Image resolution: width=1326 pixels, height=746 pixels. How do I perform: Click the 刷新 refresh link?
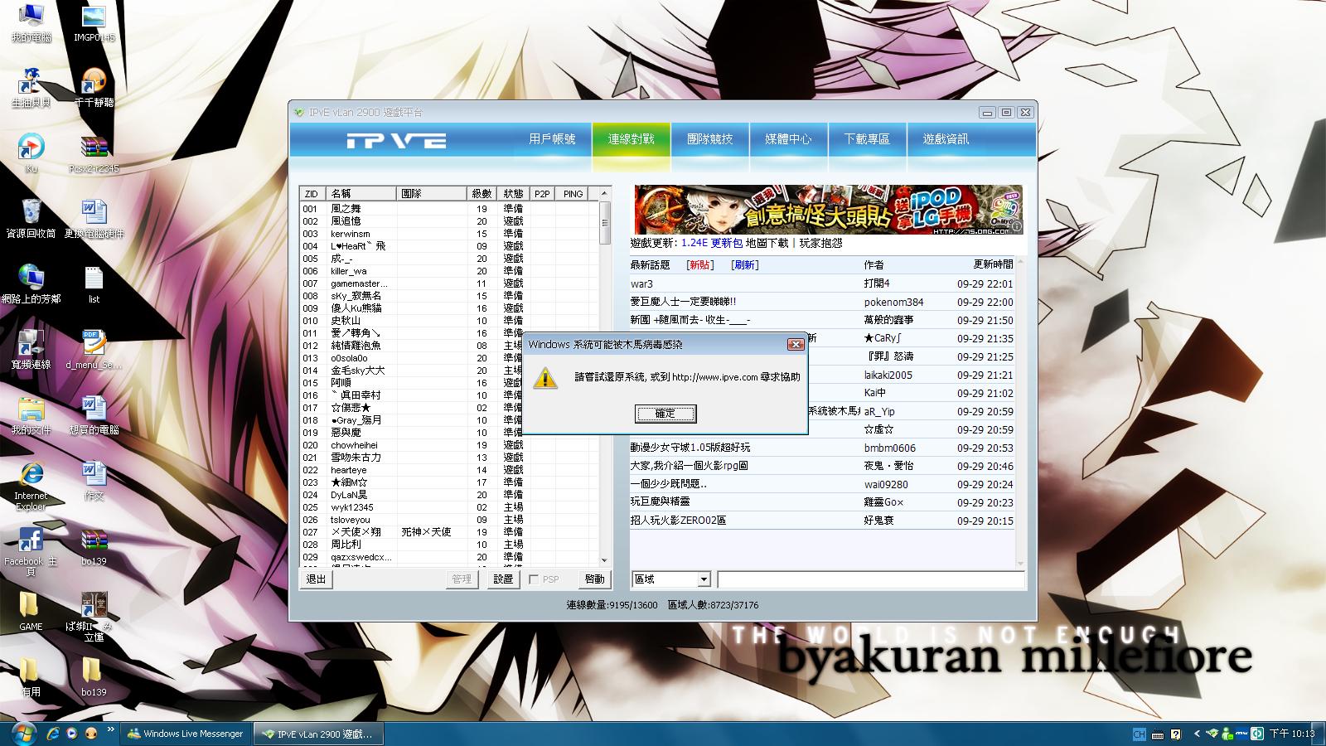[x=745, y=265]
